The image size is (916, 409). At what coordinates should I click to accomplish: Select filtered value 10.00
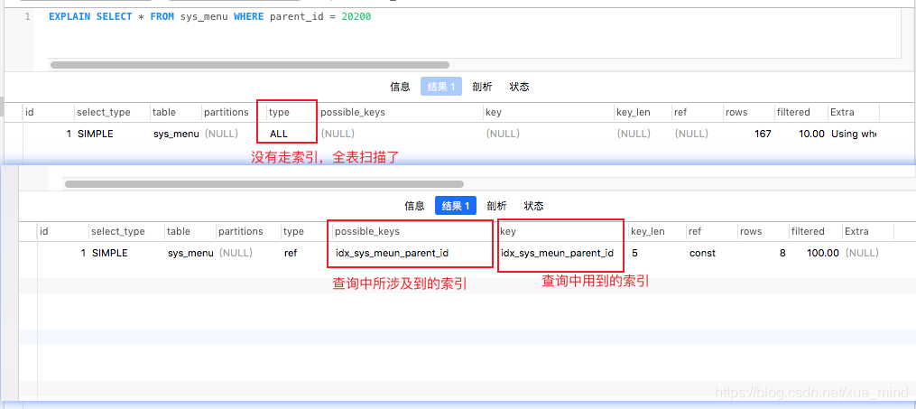(x=811, y=134)
